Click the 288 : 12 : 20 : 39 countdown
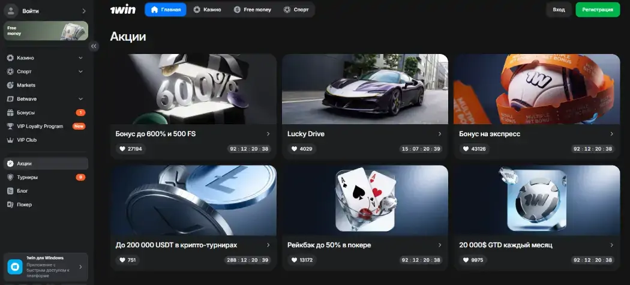The height and width of the screenshot is (285, 630). (x=247, y=260)
